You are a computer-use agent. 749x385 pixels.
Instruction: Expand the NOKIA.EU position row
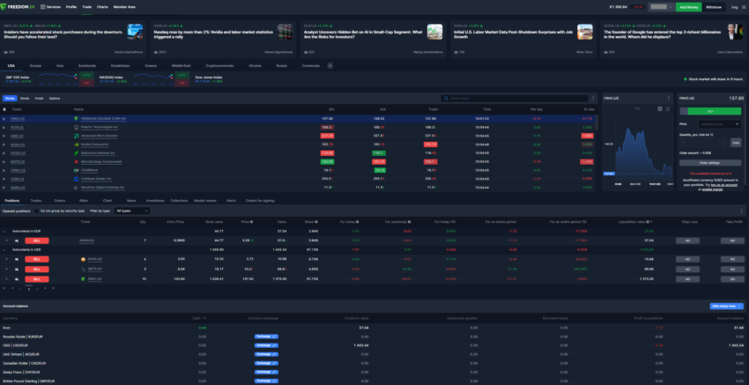click(7, 241)
